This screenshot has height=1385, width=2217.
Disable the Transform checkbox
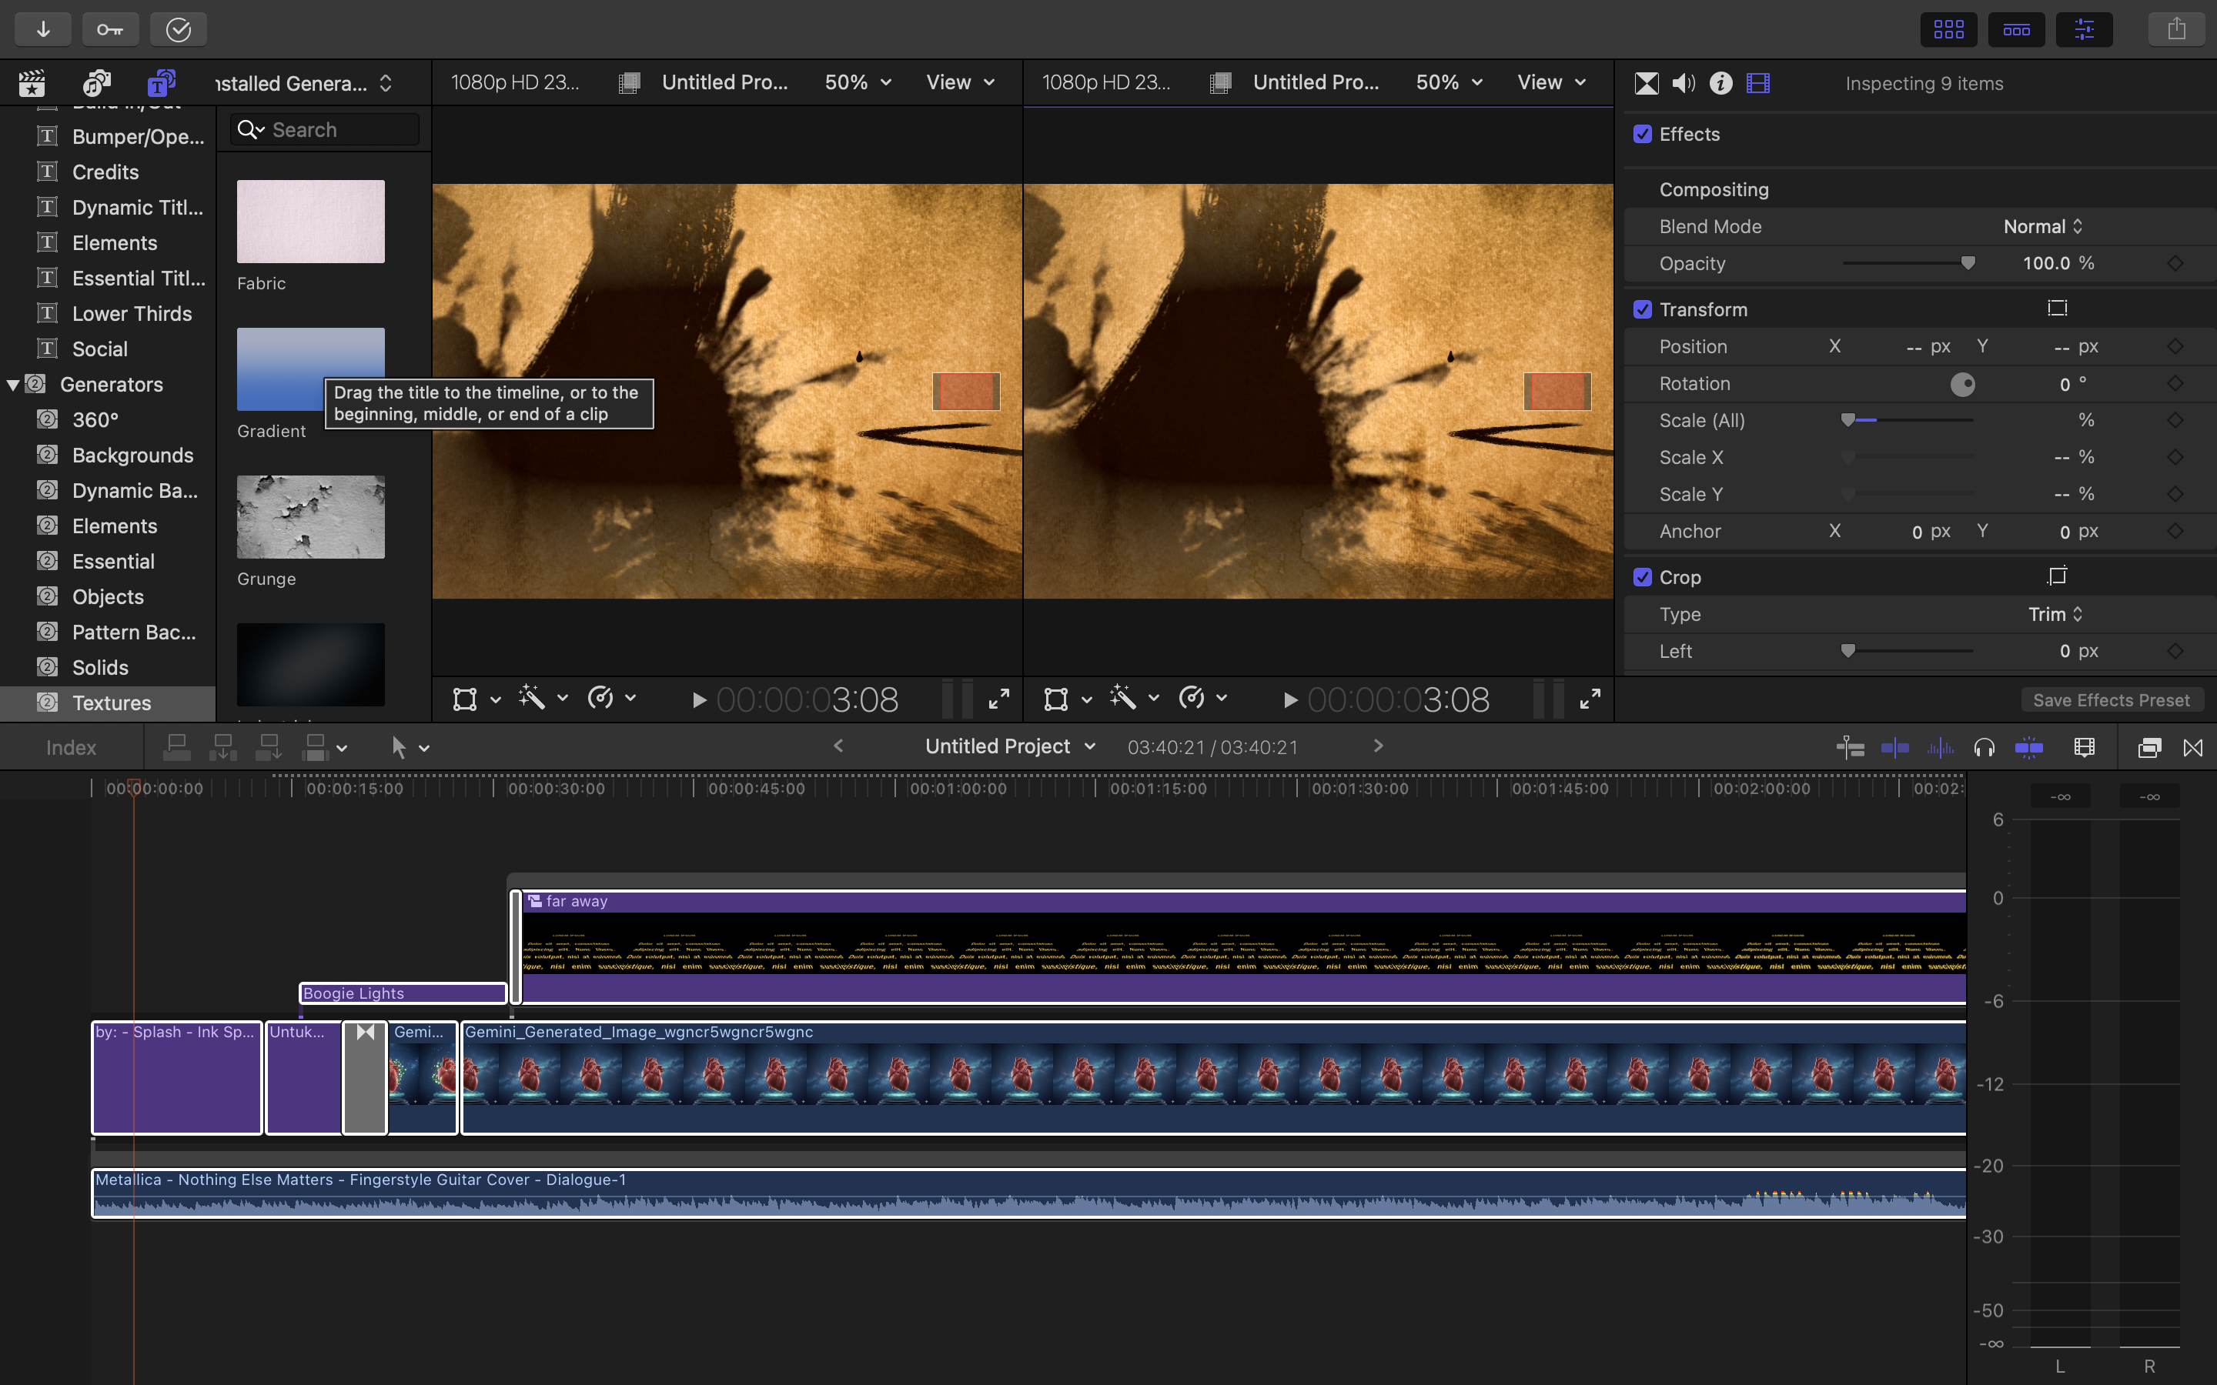[x=1643, y=309]
